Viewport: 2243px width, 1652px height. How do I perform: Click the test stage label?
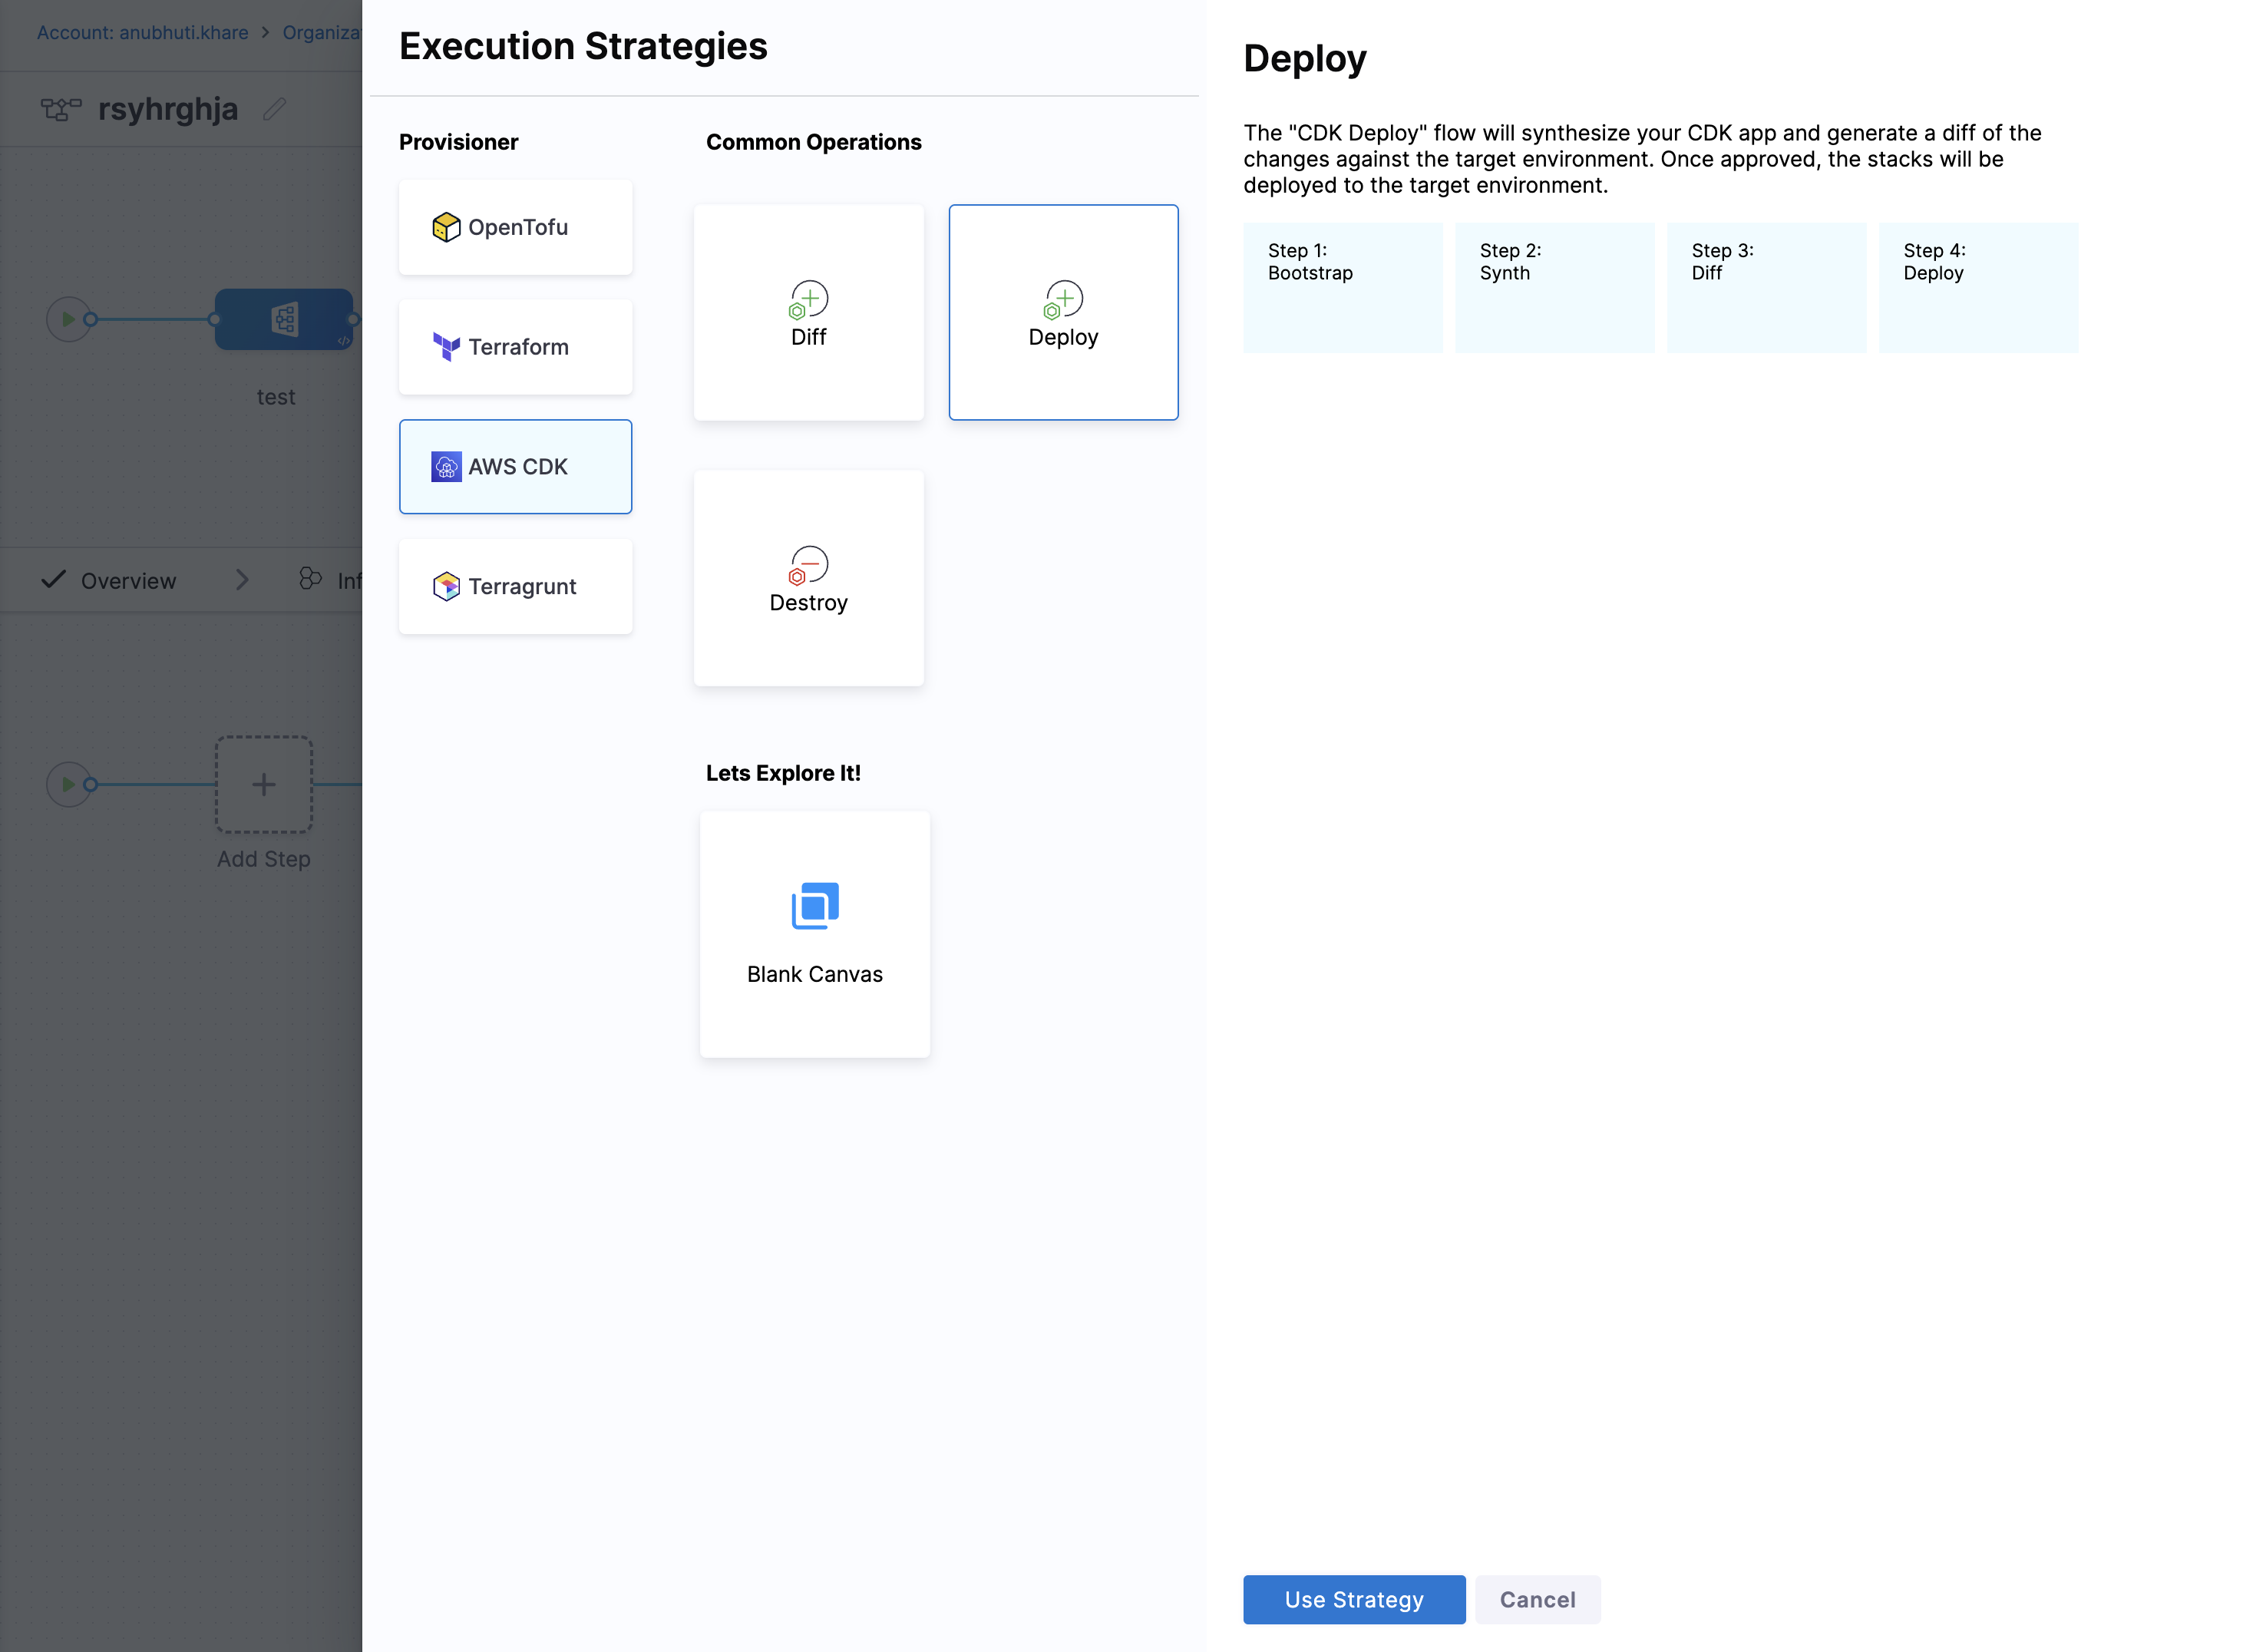click(276, 397)
